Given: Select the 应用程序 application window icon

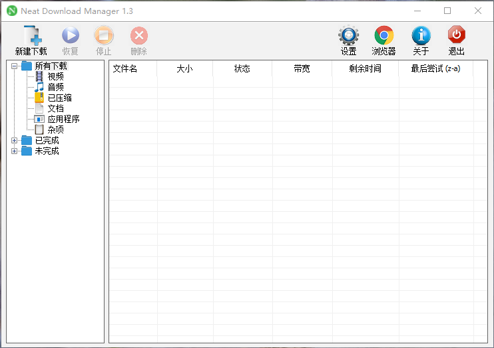Looking at the screenshot, I should (39, 119).
